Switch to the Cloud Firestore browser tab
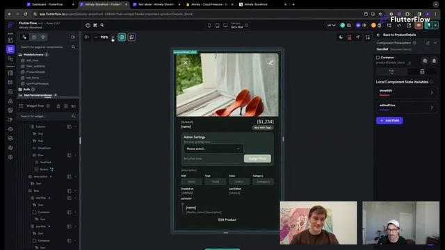The width and height of the screenshot is (445, 250). click(210, 4)
